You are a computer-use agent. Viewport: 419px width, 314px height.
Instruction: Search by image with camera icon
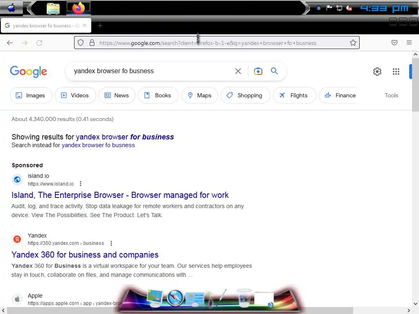pos(258,71)
